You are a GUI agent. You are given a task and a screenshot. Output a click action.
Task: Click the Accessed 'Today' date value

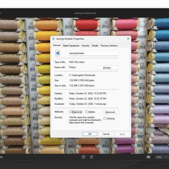pos(88,104)
